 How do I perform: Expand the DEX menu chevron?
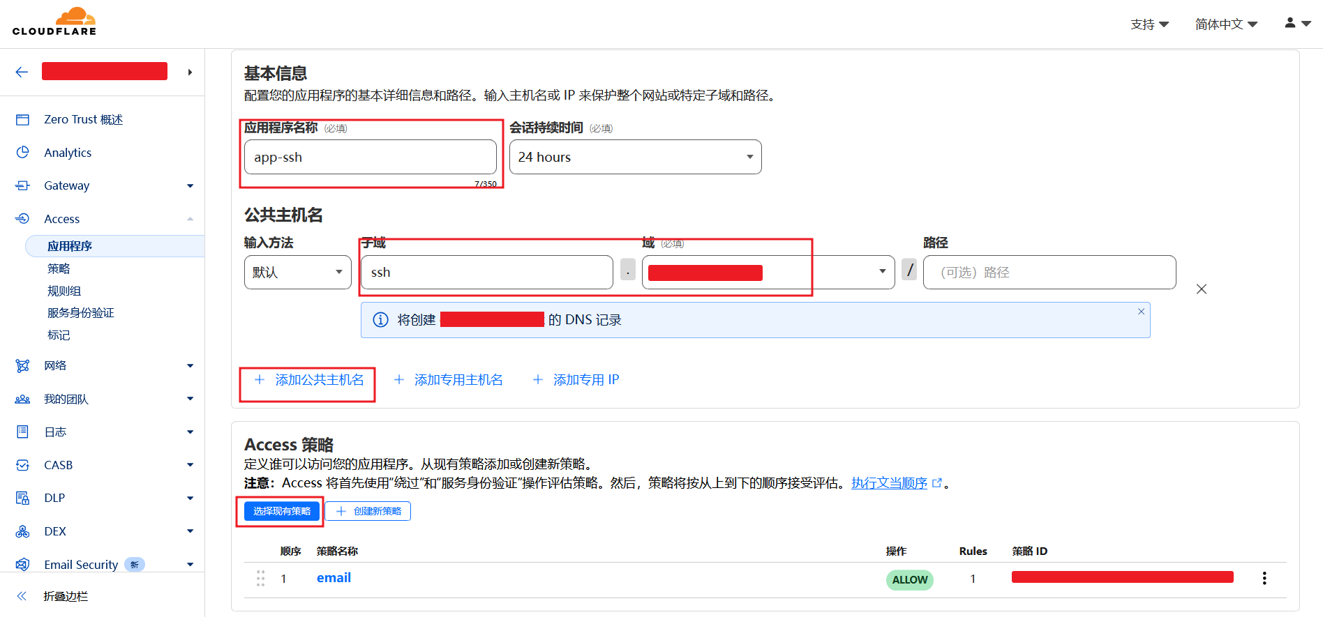(190, 531)
